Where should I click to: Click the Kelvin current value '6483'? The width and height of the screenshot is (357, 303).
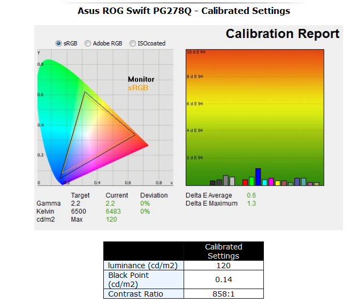[x=113, y=211]
